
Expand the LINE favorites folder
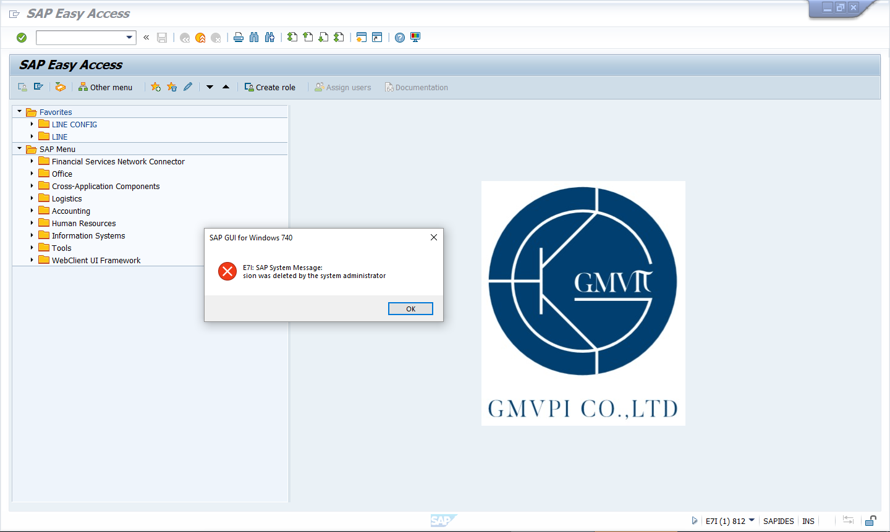click(32, 137)
